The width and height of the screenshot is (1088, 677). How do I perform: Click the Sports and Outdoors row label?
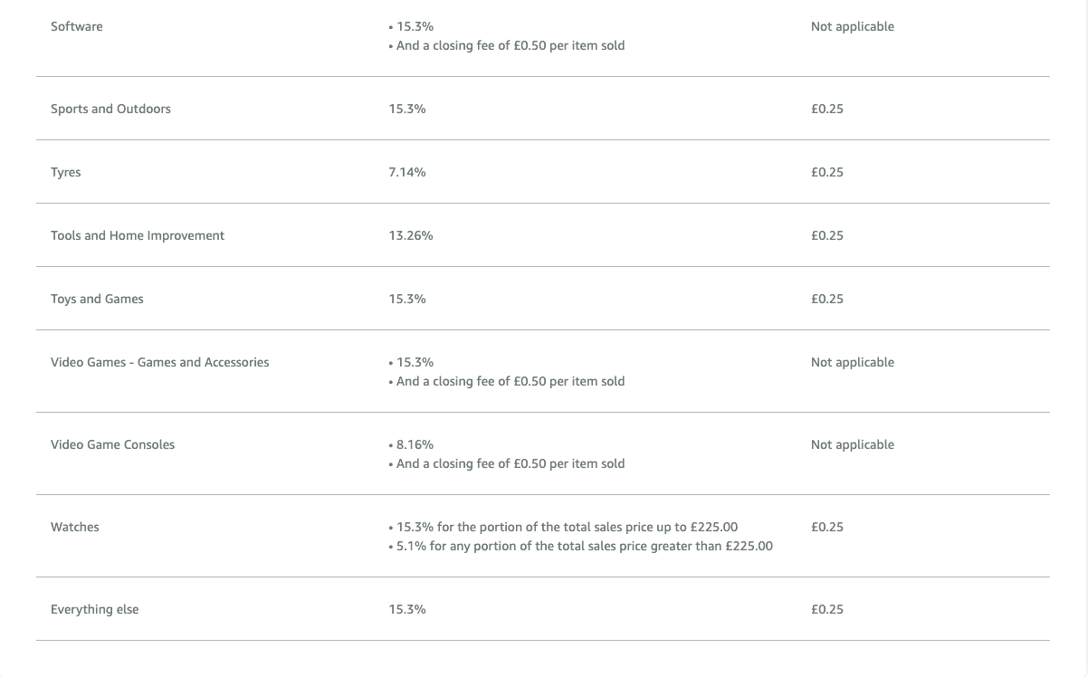pyautogui.click(x=110, y=109)
